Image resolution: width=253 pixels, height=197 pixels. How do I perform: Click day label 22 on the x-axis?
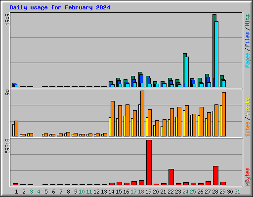[x=170, y=192]
